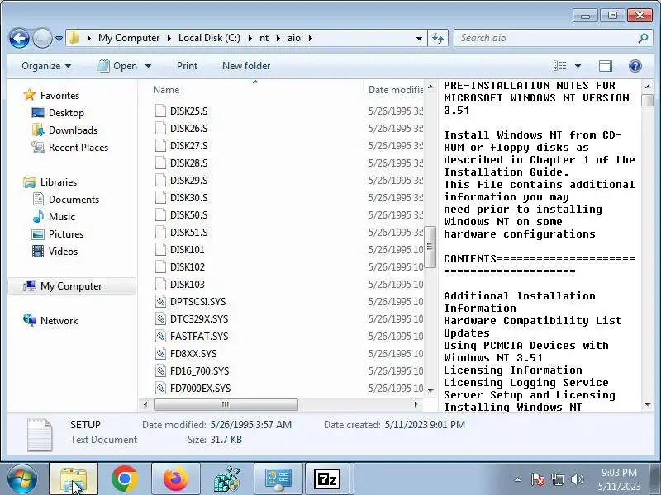The width and height of the screenshot is (661, 495).
Task: Click the DISK103 file icon
Action: click(x=160, y=284)
